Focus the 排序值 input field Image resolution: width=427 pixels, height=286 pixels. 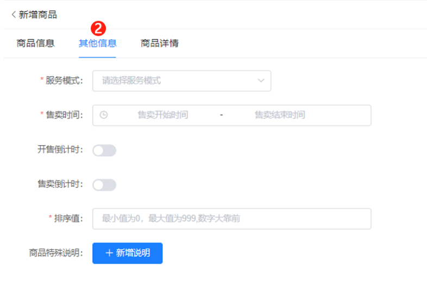coord(232,219)
